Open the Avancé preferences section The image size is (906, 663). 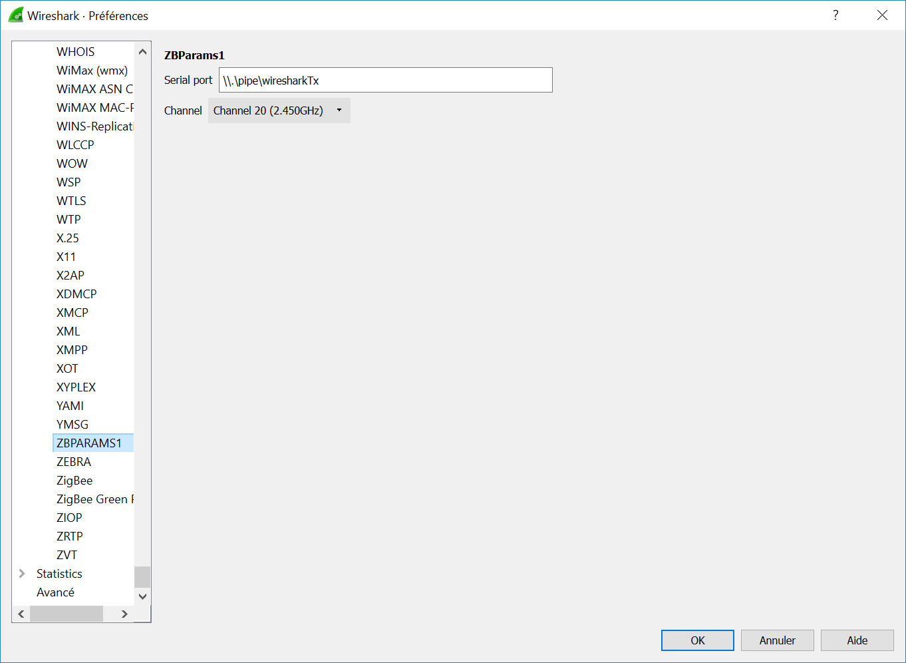point(55,592)
